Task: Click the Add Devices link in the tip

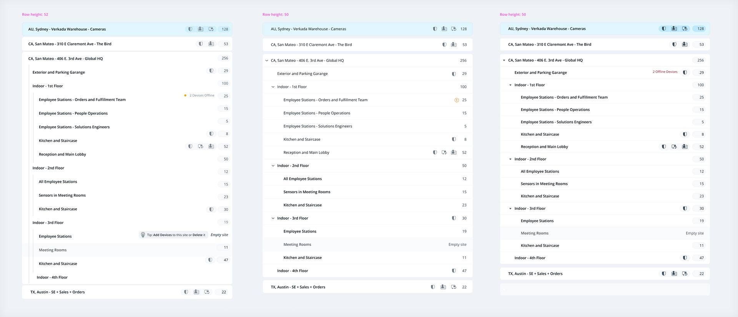Action: pyautogui.click(x=163, y=235)
